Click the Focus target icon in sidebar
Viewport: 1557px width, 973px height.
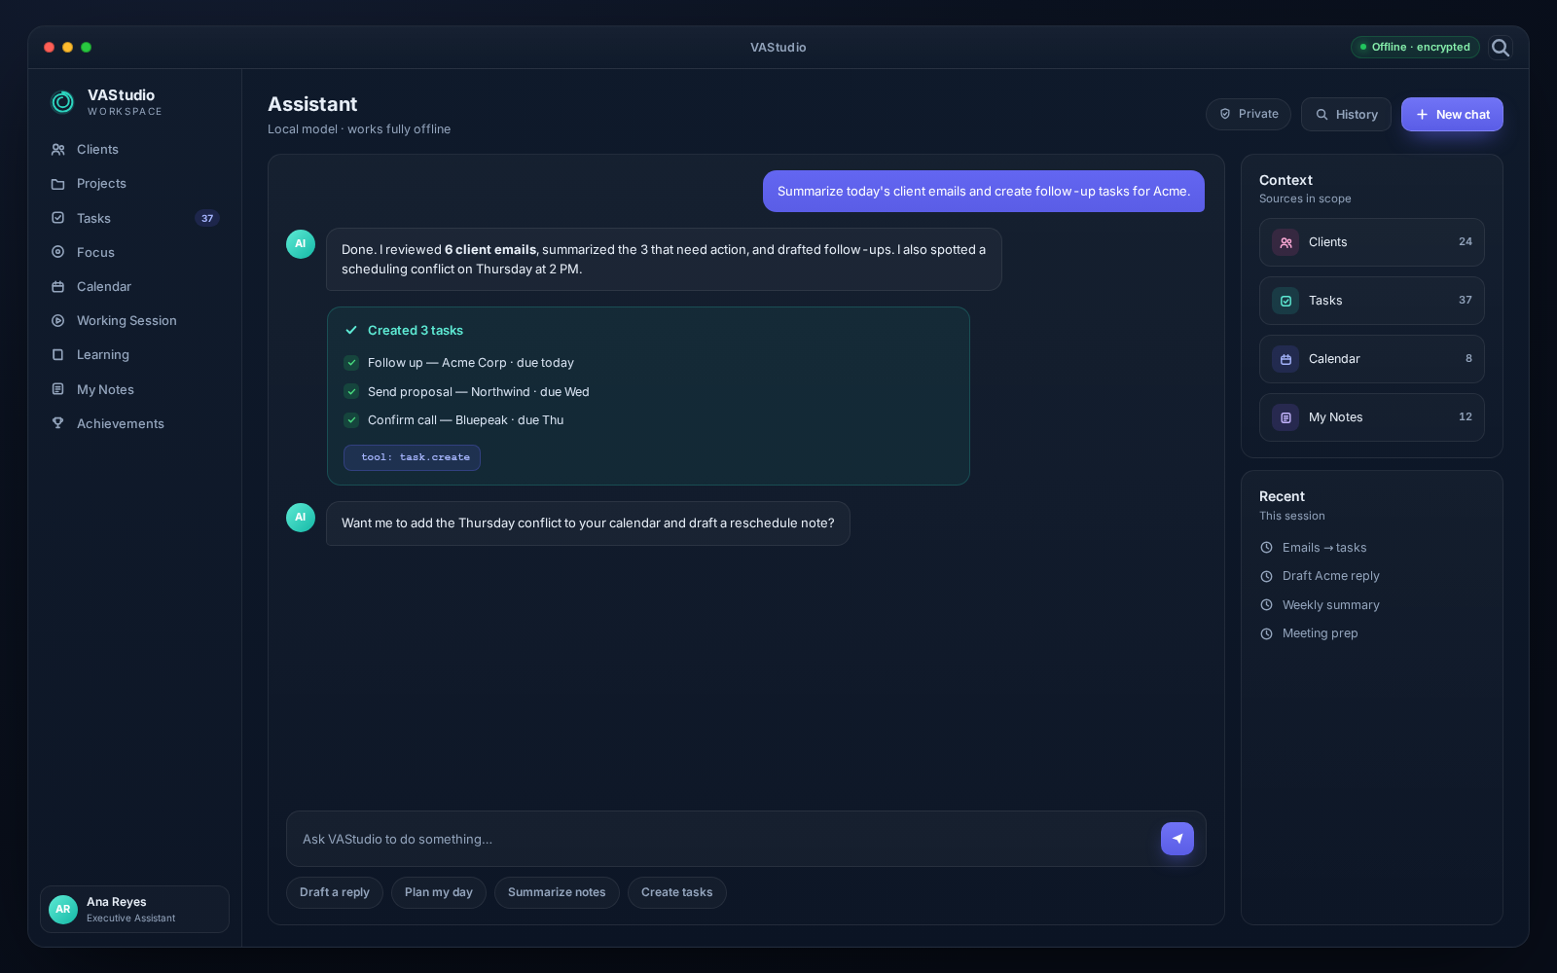tap(58, 252)
